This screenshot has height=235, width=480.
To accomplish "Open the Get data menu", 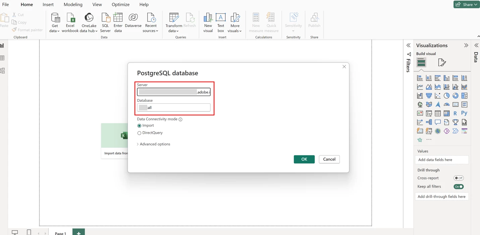I will pos(55,23).
